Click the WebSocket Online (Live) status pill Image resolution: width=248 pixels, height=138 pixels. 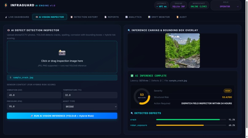point(199,5)
